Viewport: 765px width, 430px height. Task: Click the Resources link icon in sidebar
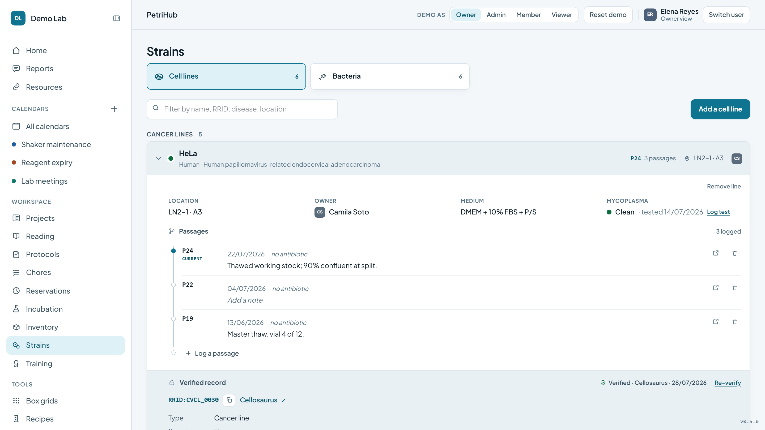click(x=16, y=87)
